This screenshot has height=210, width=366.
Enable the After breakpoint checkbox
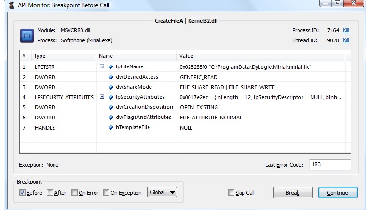tap(50, 193)
